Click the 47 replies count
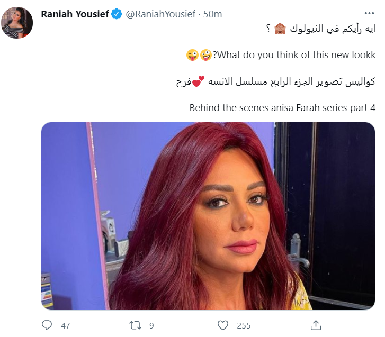 tap(65, 326)
